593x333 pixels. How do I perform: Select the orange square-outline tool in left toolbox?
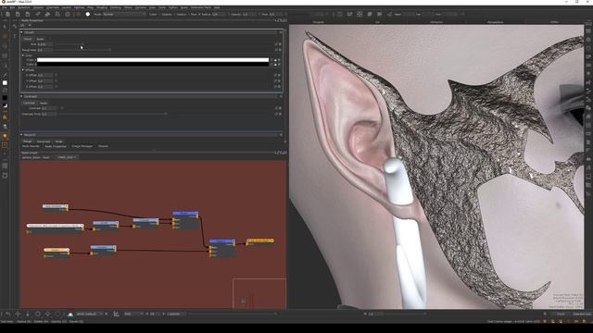tap(5, 145)
